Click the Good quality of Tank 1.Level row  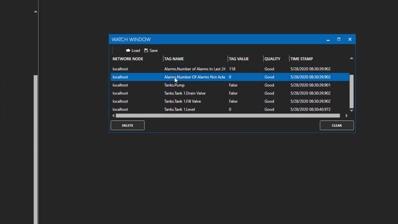pos(269,110)
